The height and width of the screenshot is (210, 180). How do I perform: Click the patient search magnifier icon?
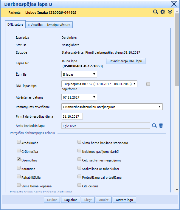155,12
